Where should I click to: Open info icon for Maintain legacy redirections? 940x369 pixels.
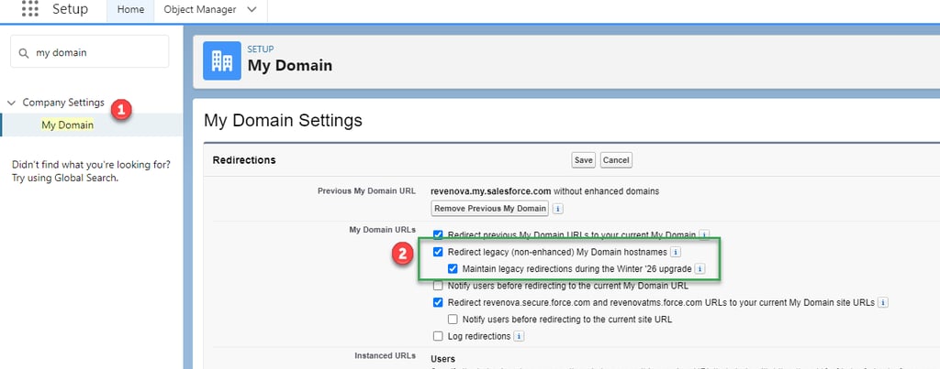699,268
